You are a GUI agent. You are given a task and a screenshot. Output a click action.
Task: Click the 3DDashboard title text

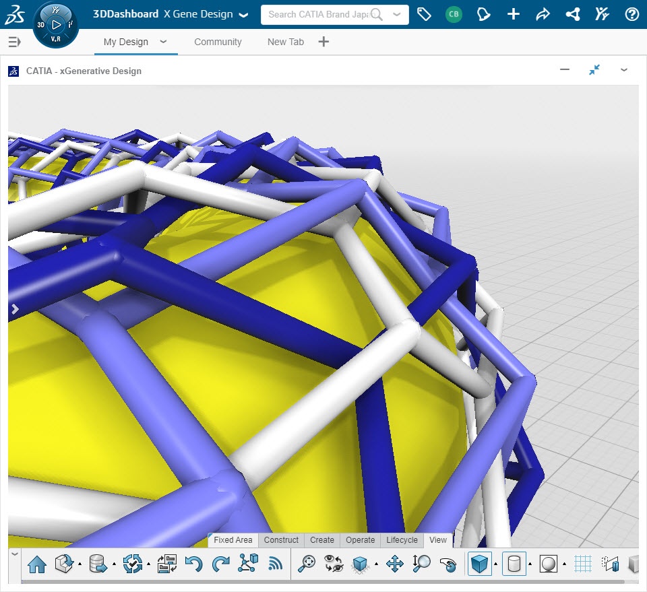coord(125,14)
